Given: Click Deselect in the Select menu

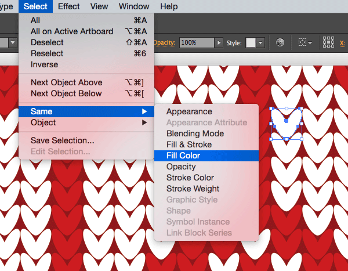Looking at the screenshot, I should [x=47, y=42].
